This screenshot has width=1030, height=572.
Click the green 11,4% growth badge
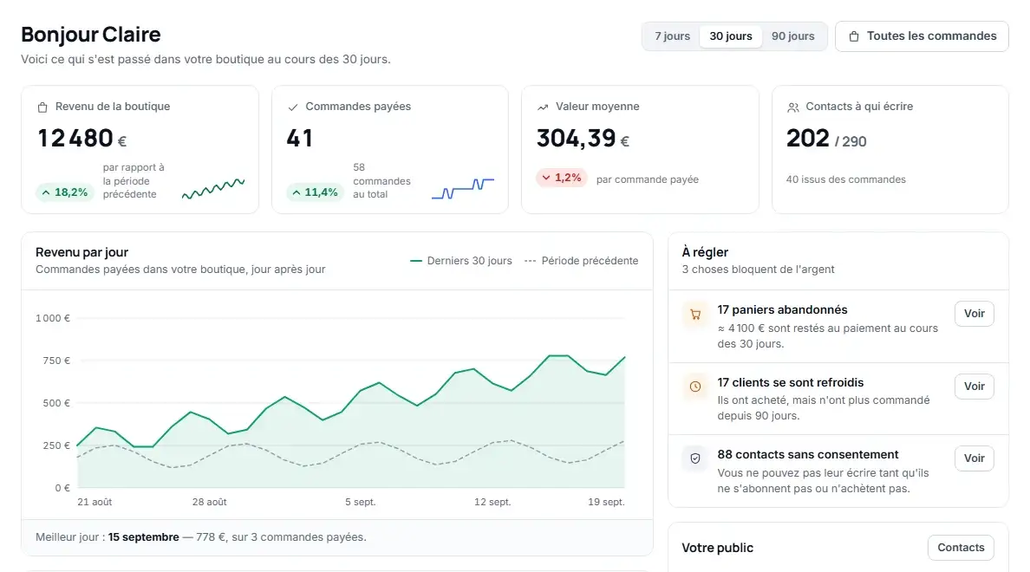(315, 192)
